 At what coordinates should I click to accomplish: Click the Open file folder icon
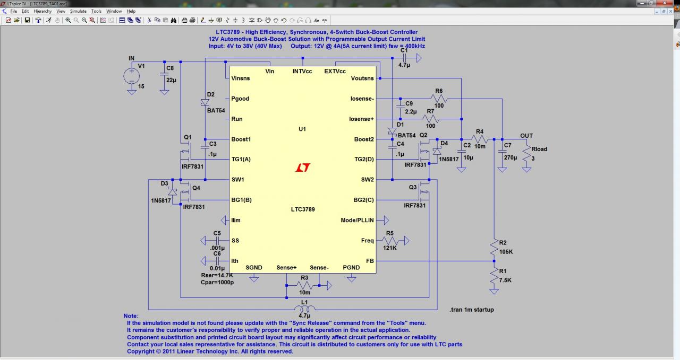click(16, 20)
